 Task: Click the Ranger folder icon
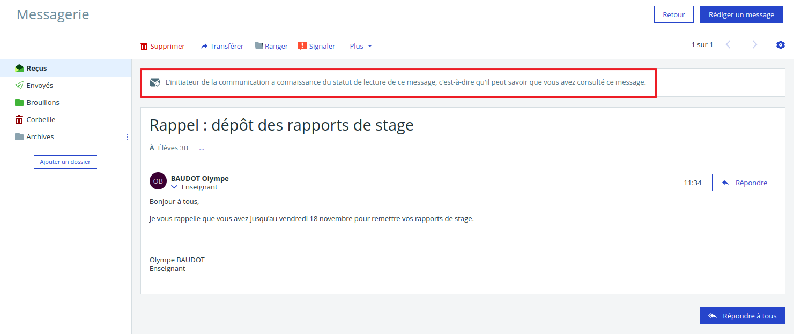click(x=259, y=46)
